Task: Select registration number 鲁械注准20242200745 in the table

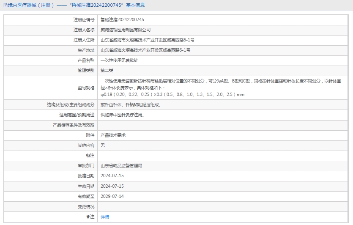Action: pyautogui.click(x=122, y=19)
